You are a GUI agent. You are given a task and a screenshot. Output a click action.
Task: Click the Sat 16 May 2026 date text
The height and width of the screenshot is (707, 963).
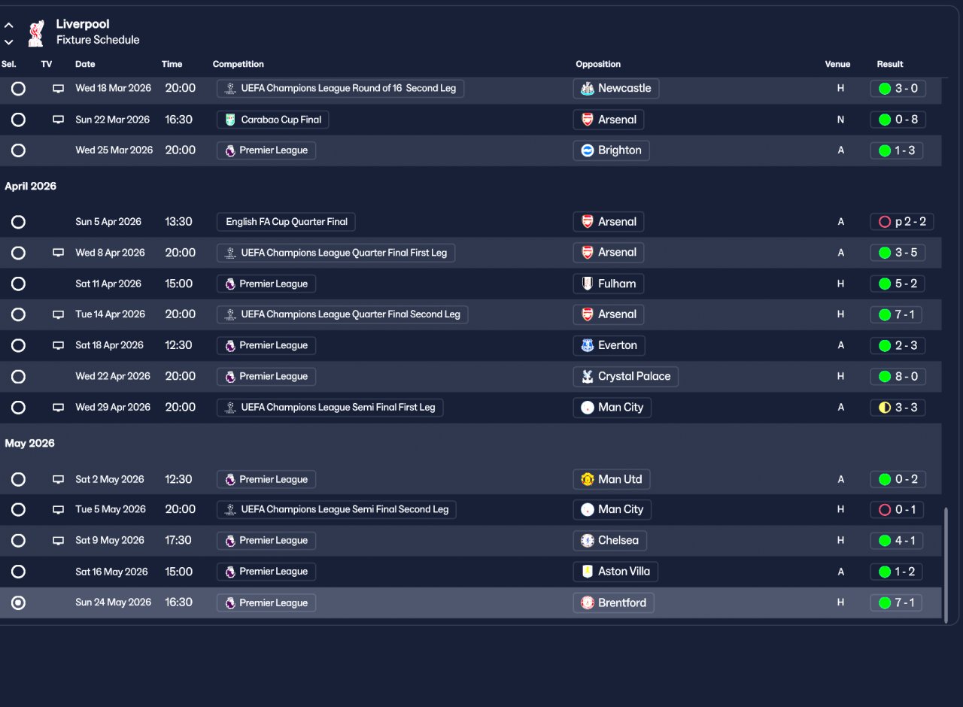tap(111, 572)
